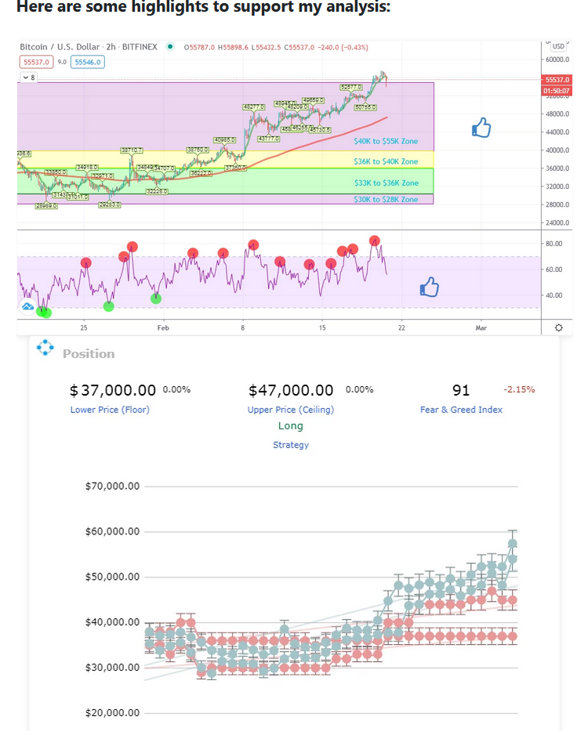
Task: Click the Position panel crosshair icon
Action: click(45, 347)
